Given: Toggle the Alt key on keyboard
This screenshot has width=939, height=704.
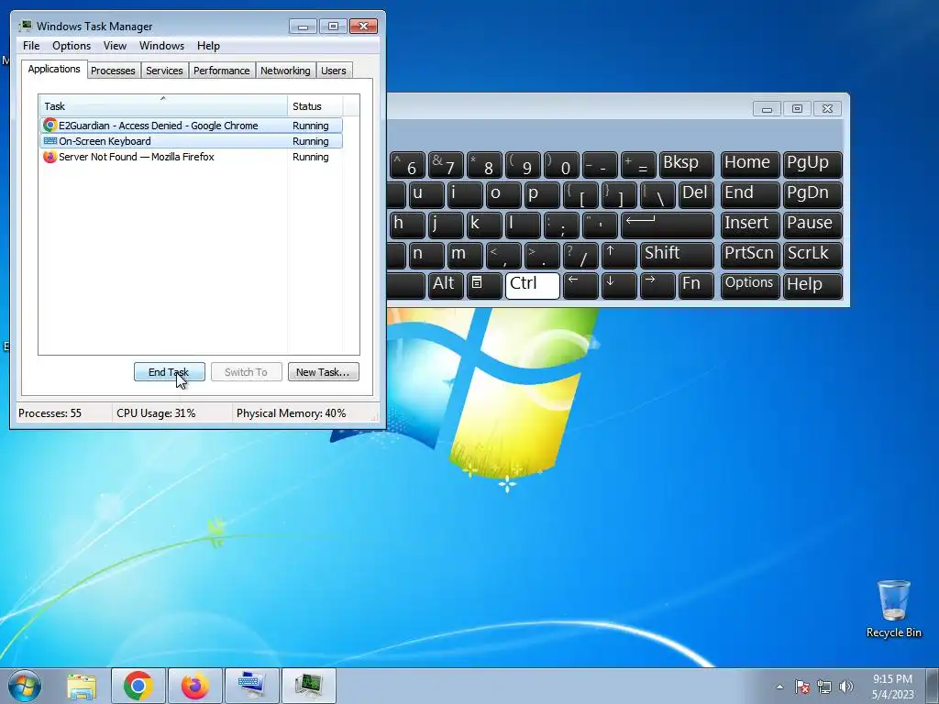Looking at the screenshot, I should pos(446,285).
